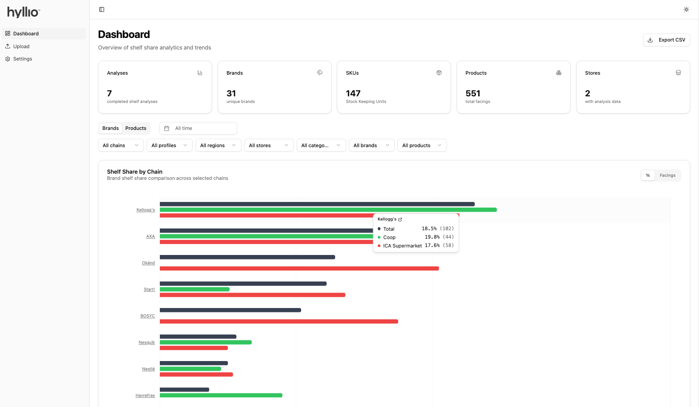The image size is (699, 407).
Task: Open the BOSYC brand link
Action: coord(147,316)
